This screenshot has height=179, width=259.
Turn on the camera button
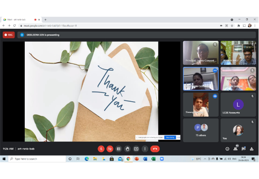[x=110, y=149]
